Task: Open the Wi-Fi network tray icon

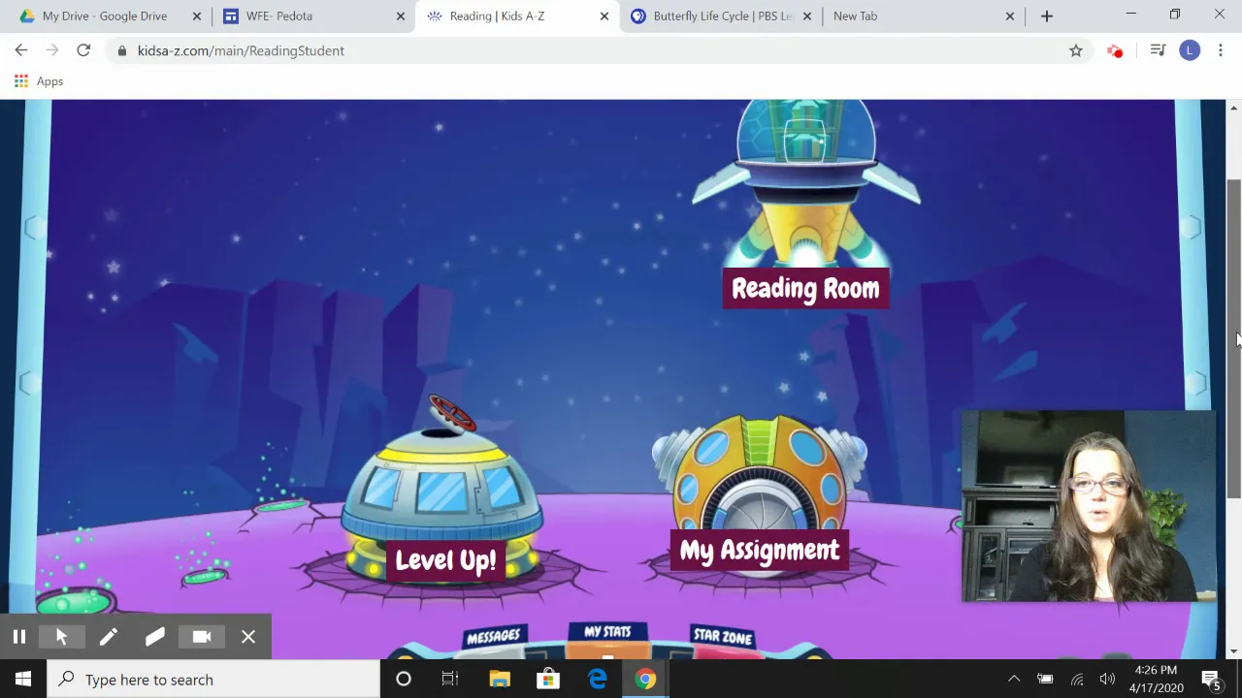Action: click(x=1077, y=680)
